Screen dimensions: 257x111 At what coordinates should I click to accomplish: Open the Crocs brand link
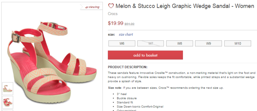pos(113,14)
